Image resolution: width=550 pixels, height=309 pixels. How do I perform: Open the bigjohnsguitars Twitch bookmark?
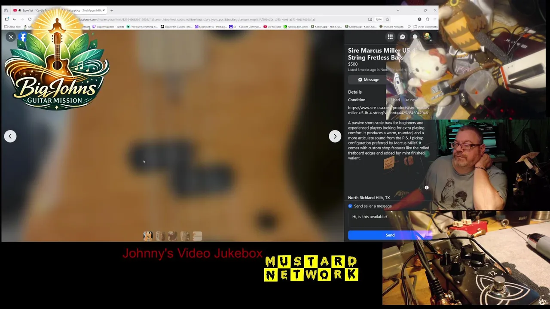108,27
